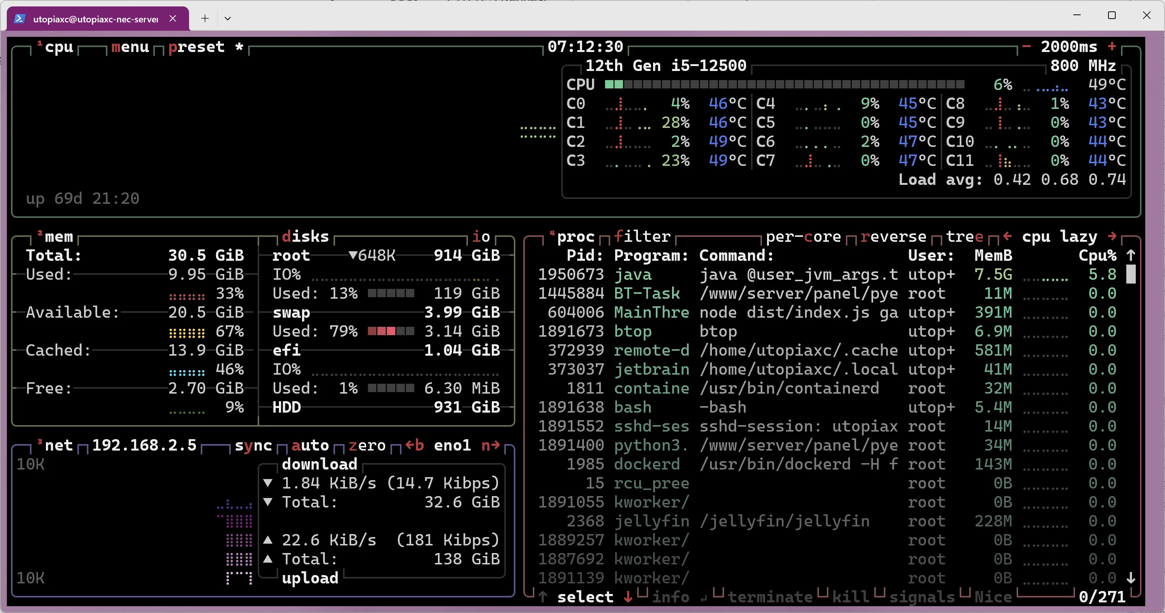Click the scroll up arrow in process list

pos(1130,255)
